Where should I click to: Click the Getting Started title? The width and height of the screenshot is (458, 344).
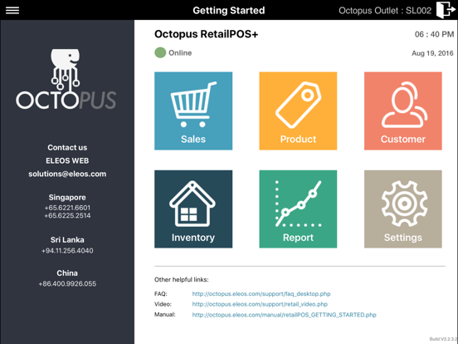pos(229,10)
